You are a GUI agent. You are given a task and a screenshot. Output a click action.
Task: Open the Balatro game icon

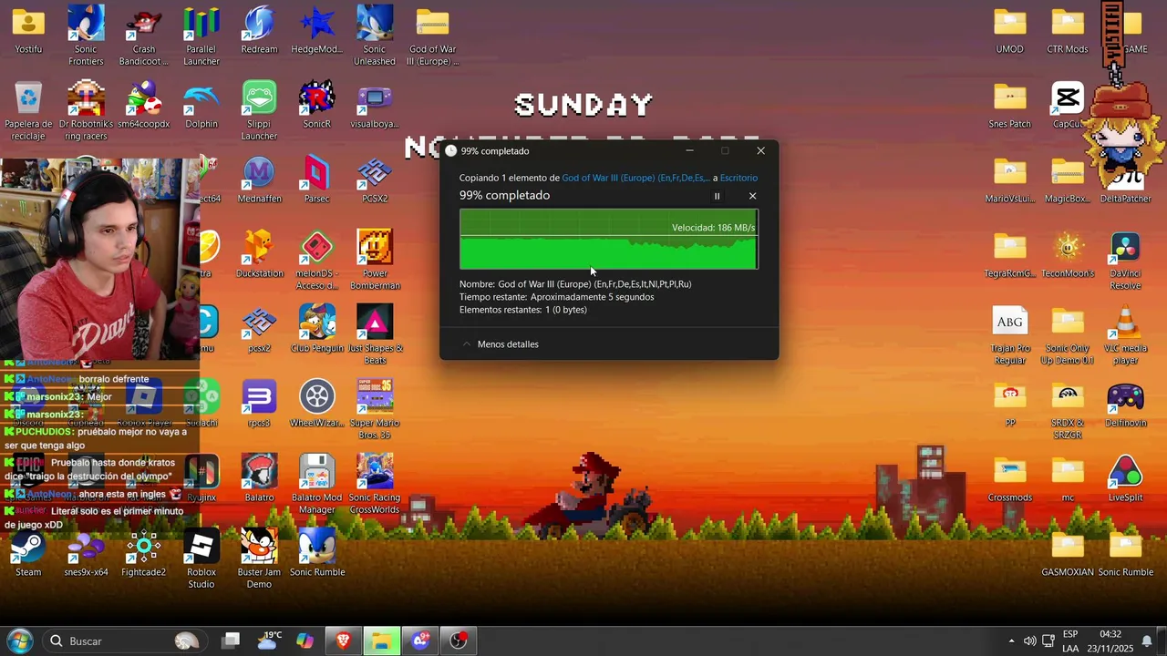pos(259,479)
